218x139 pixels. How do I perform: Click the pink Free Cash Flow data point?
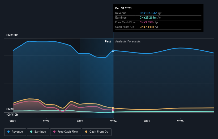[113, 110]
